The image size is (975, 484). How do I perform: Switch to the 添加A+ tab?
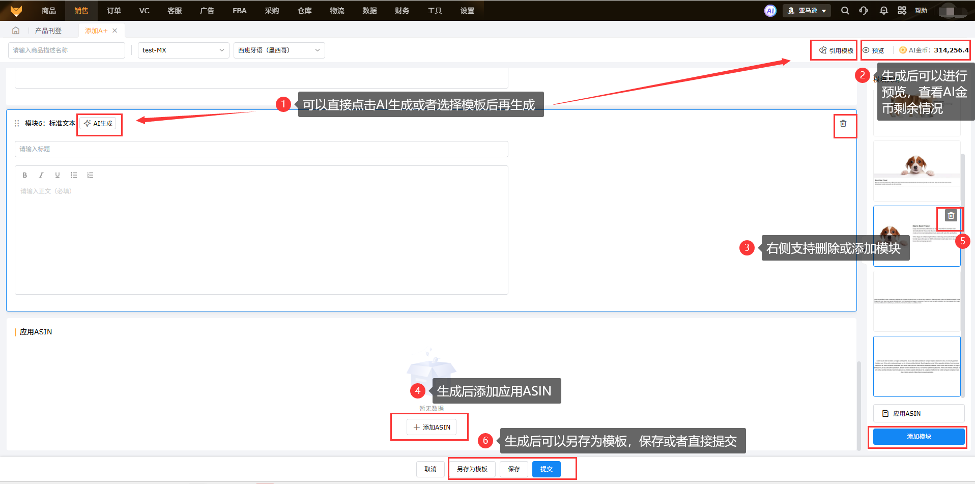coord(96,31)
